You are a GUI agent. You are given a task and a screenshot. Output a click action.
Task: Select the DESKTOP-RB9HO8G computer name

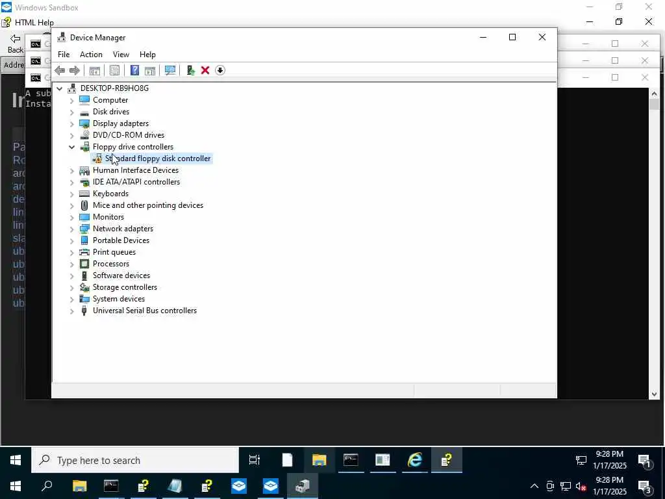click(x=114, y=88)
